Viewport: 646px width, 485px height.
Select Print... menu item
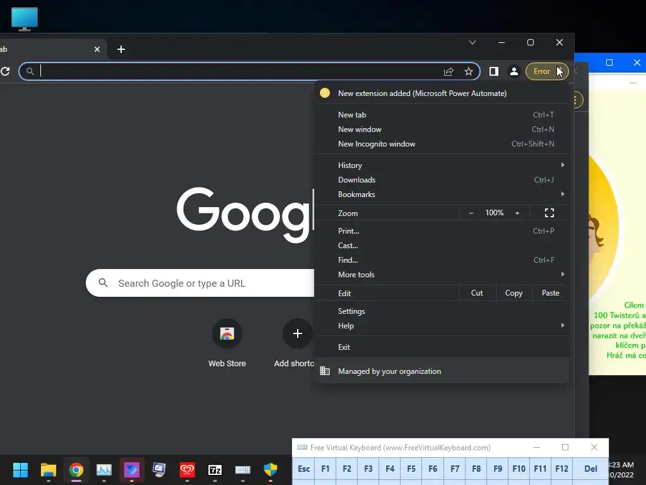442,231
